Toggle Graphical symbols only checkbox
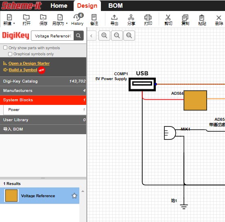This screenshot has height=222, width=225. [x=10, y=54]
